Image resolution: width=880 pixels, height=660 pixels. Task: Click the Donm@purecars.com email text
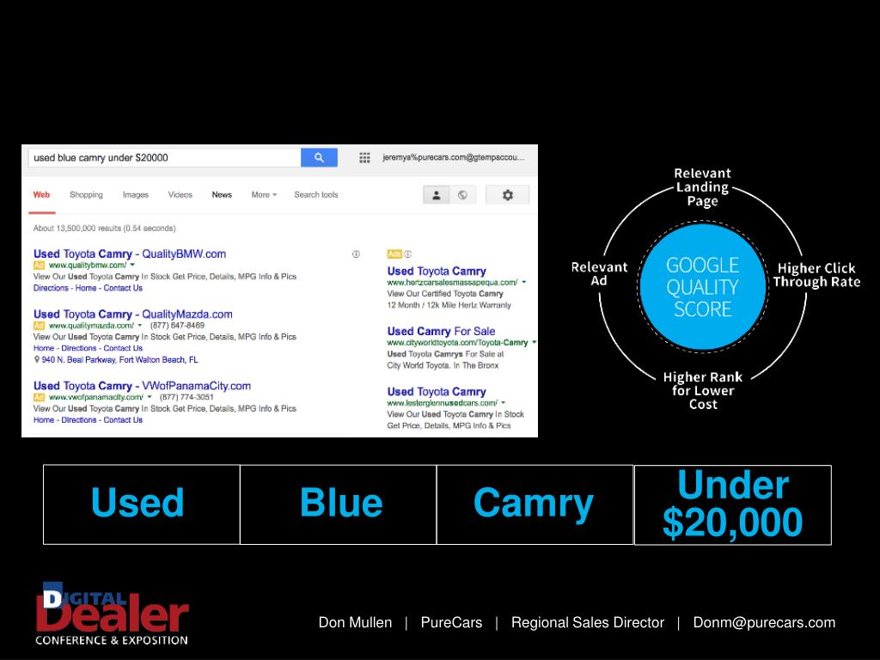[764, 622]
